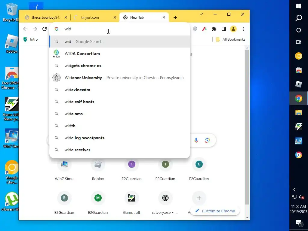Pick the 'width' suggestion
The image size is (308, 231).
coord(120,126)
